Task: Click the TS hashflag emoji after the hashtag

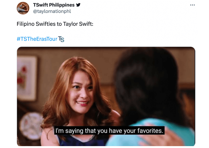Action: click(x=61, y=39)
